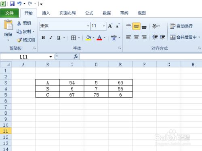
Task: Click the Excel application icon
Action: pos(3,4)
